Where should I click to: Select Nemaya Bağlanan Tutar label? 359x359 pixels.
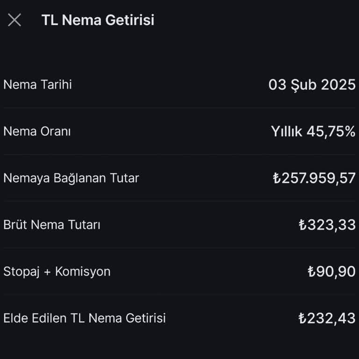[71, 178]
